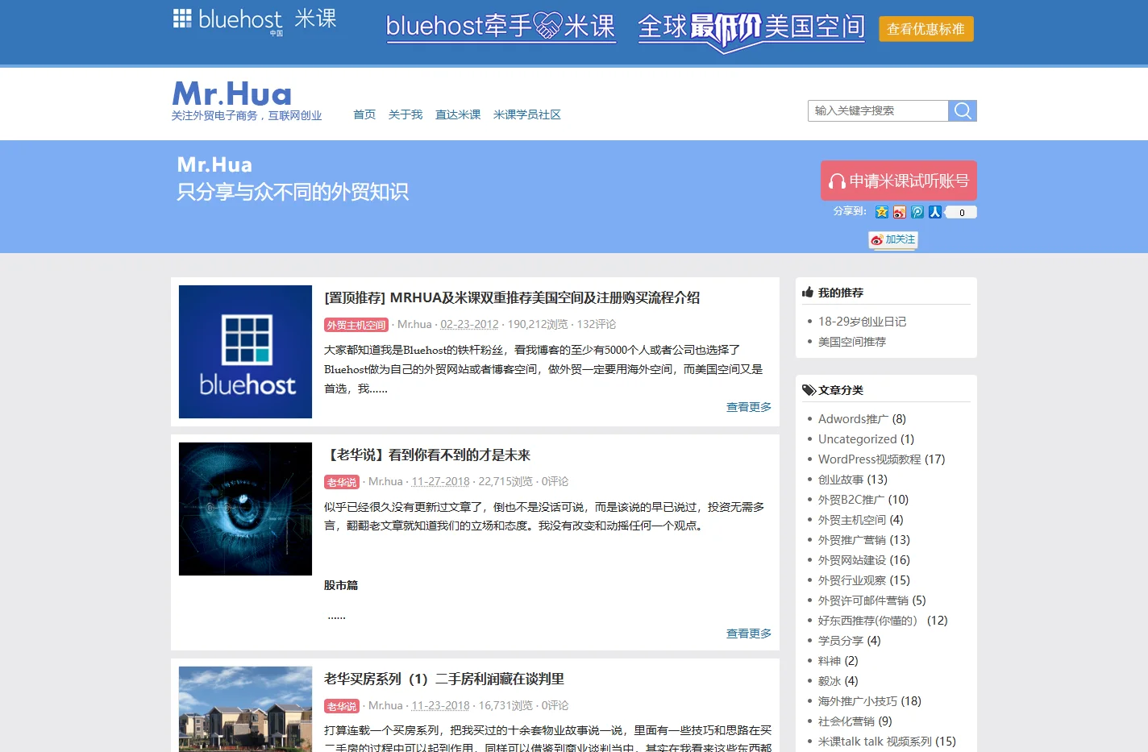Open article 【老华说】看到你看不到的才是未来
Screen dimensions: 1148x752
click(x=427, y=455)
